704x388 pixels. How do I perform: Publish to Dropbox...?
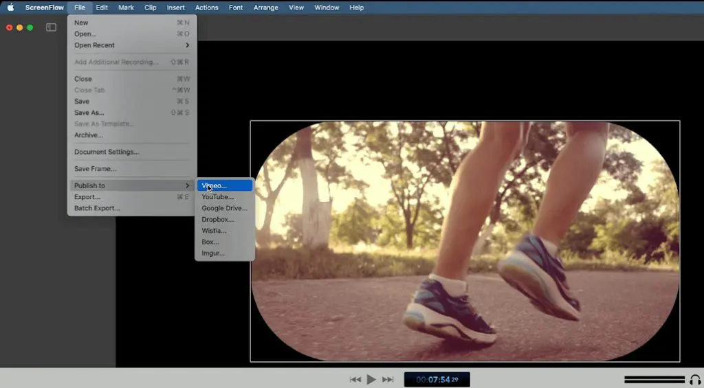point(225,219)
